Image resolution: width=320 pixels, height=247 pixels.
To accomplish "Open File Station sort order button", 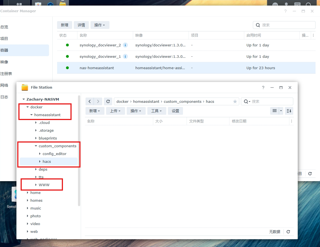I will coord(289,111).
